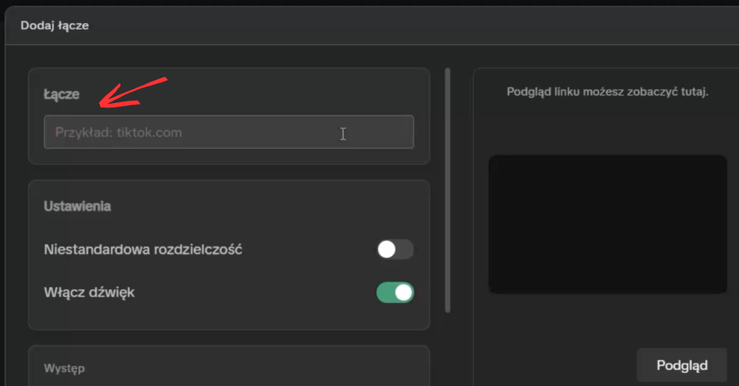Click the green track of Włącz dźwięk switch
Image resolution: width=739 pixels, height=386 pixels.
(x=386, y=292)
